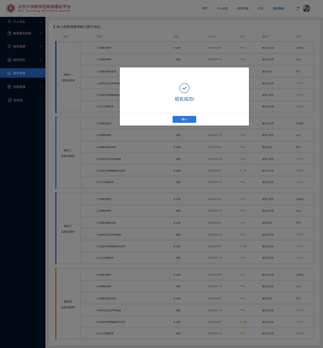Click the credit star icon for 2.5在线开放课程

tap(241, 170)
